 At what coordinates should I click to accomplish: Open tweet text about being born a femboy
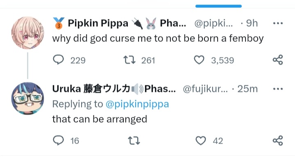pyautogui.click(x=158, y=39)
